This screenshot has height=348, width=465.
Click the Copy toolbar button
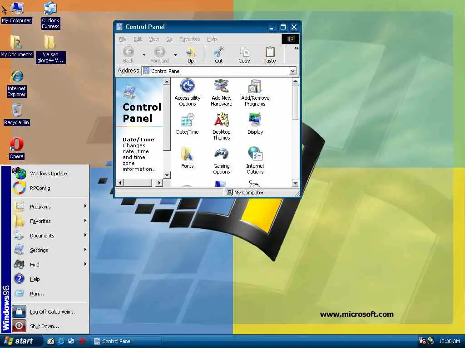[244, 55]
